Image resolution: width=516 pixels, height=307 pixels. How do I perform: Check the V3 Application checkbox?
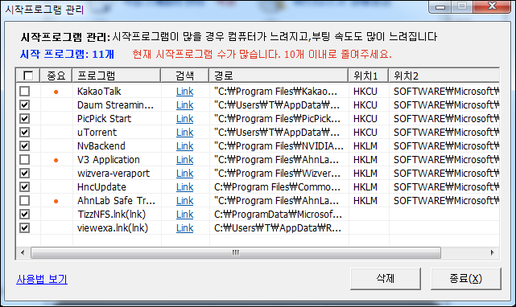click(x=25, y=159)
